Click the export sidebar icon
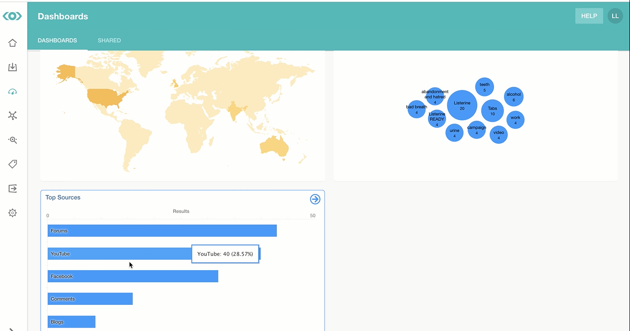The height and width of the screenshot is (331, 630). tap(13, 189)
